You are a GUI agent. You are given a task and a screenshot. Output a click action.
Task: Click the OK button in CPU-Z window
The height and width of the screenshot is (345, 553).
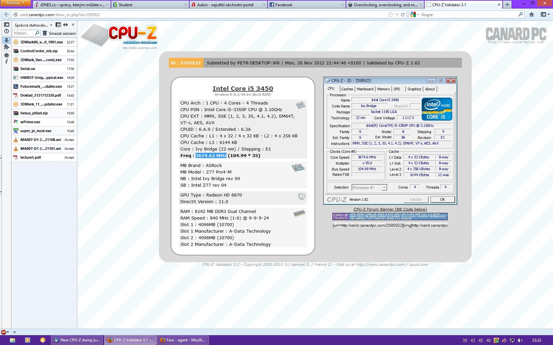442,199
